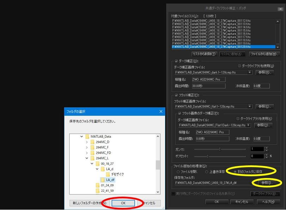Viewport: 286px width, 210px height.
Task: Select the 294MC_D folder icon
Action: pyautogui.click(x=93, y=142)
